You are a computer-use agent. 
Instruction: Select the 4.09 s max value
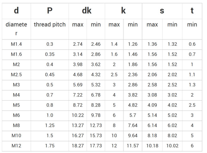pyautogui.click(x=152, y=105)
